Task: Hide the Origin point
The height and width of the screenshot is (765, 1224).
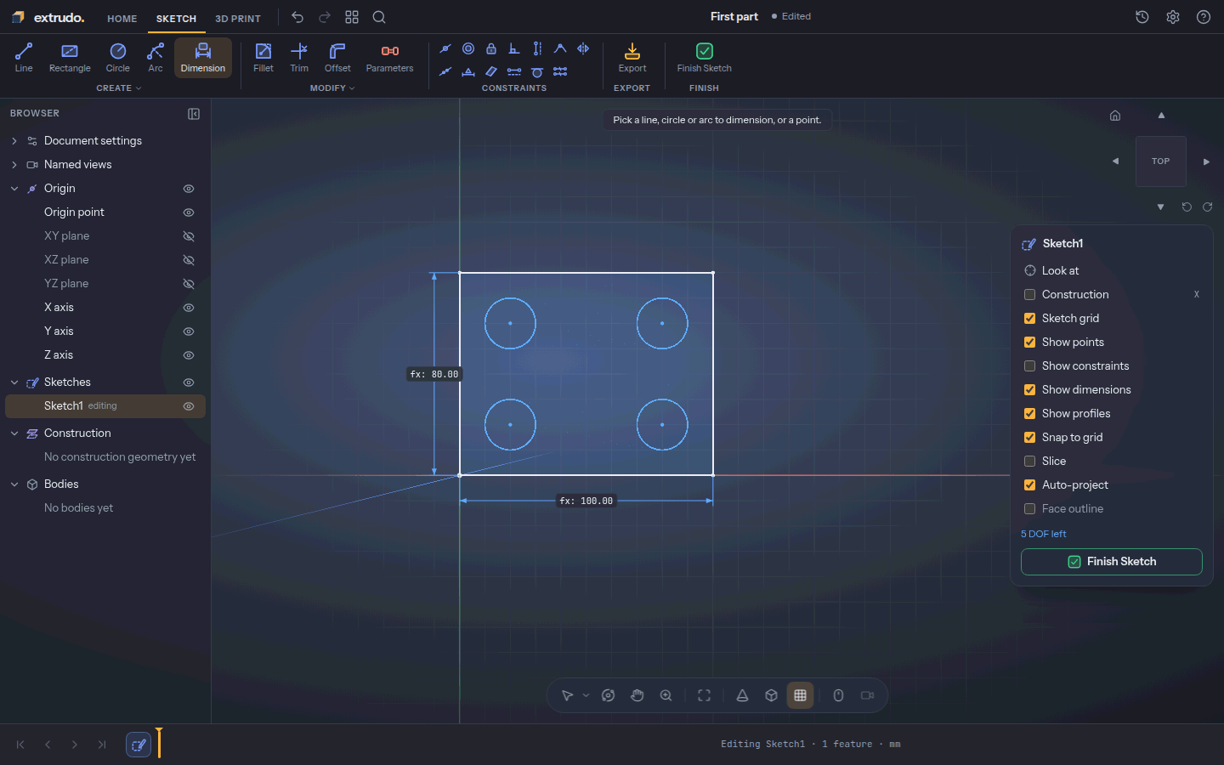Action: click(189, 212)
